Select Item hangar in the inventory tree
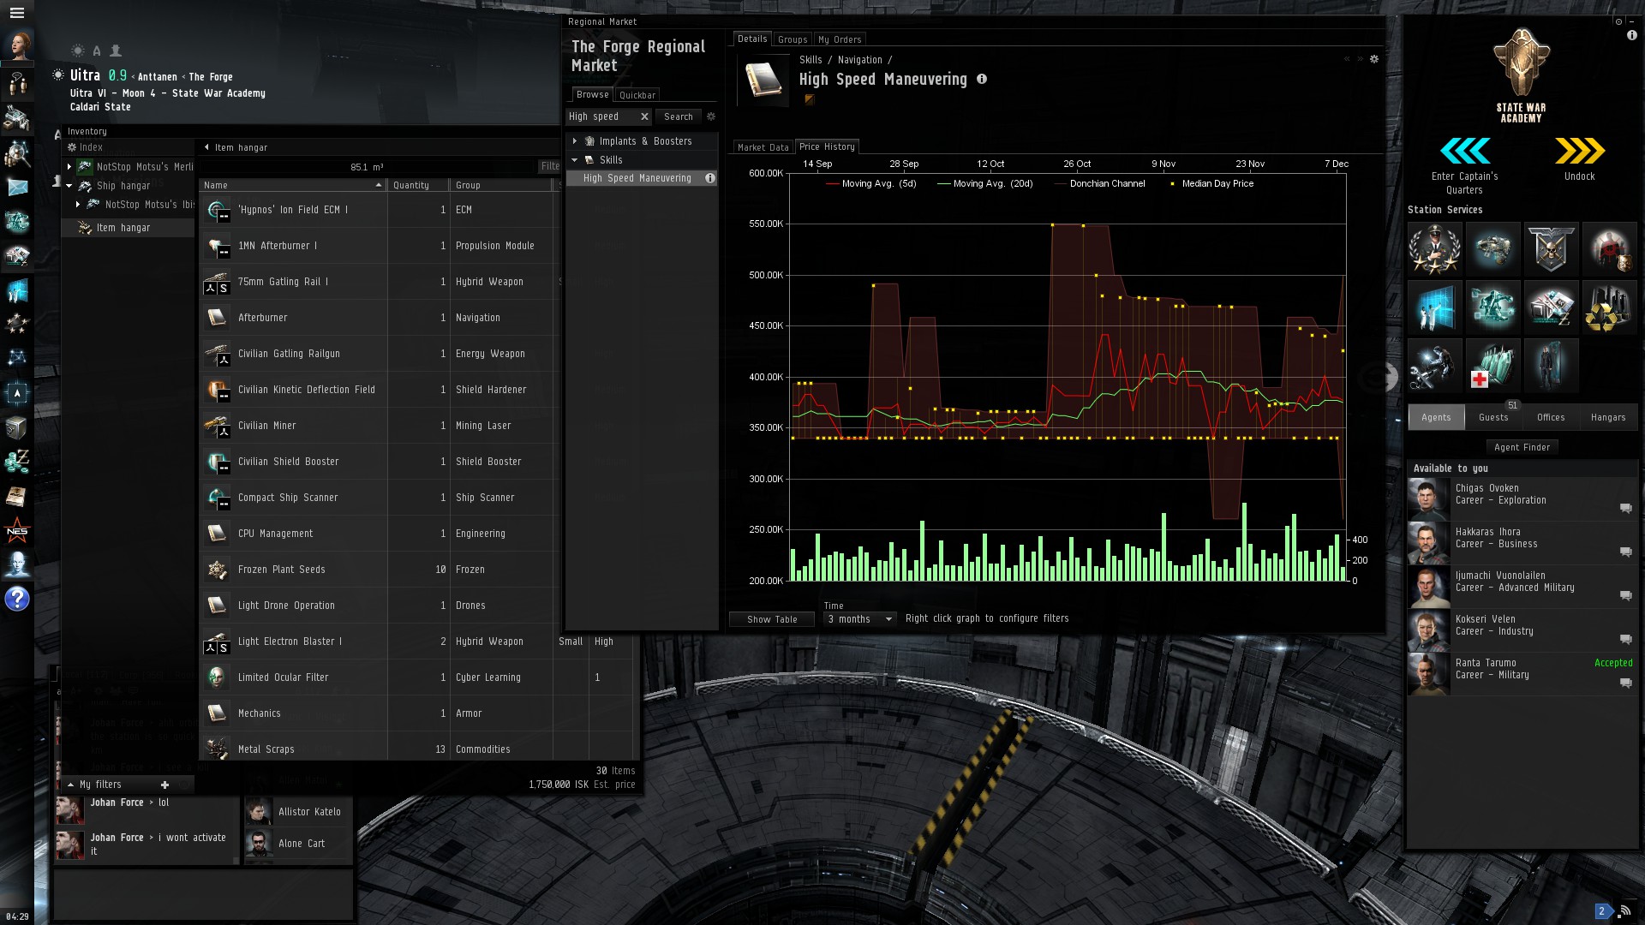 pyautogui.click(x=129, y=228)
